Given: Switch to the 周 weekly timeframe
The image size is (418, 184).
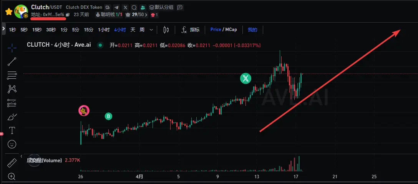Looking at the screenshot, I should click(142, 30).
